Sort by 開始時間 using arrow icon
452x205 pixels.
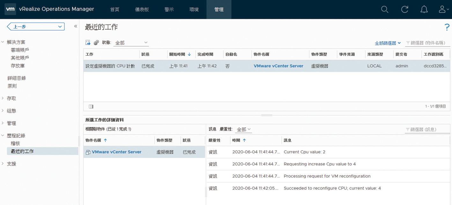pyautogui.click(x=189, y=54)
